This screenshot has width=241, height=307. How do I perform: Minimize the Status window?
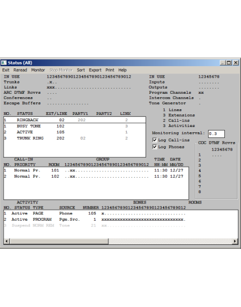[x=223, y=63]
